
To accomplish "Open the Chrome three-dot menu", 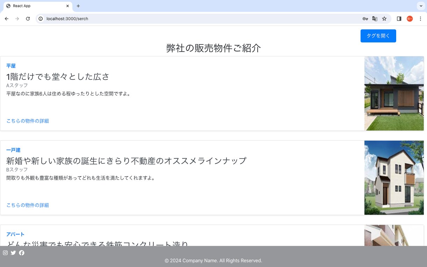I will tap(420, 19).
